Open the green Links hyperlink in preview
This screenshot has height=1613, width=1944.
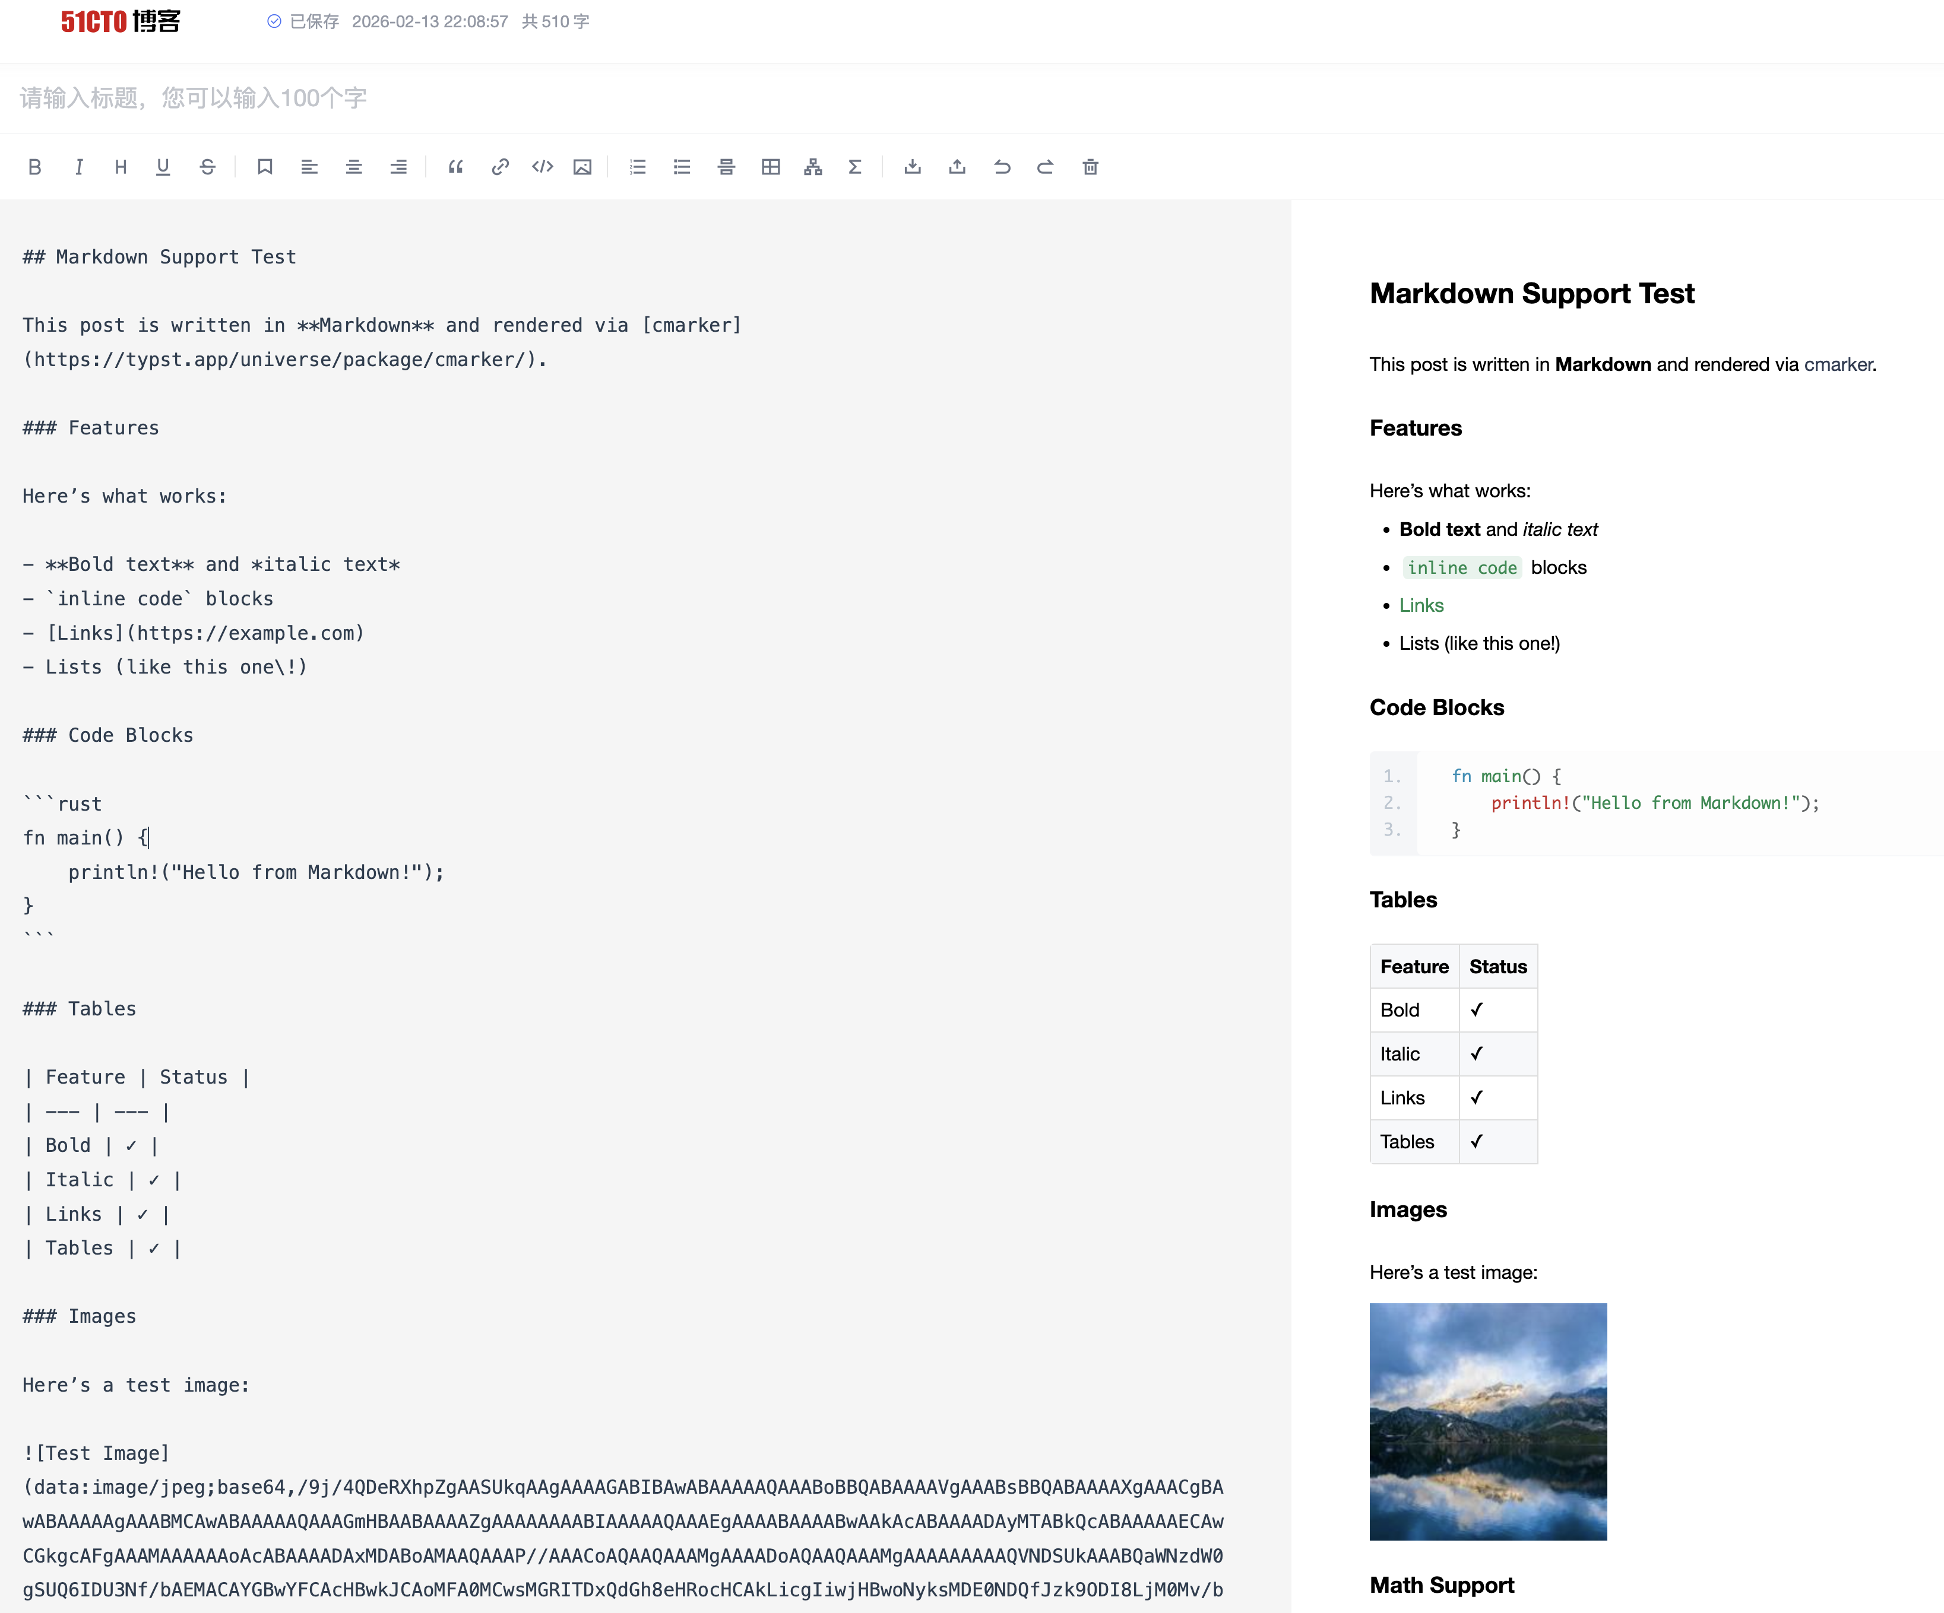point(1421,605)
